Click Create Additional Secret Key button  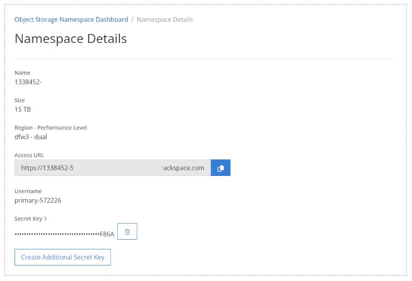coord(63,257)
